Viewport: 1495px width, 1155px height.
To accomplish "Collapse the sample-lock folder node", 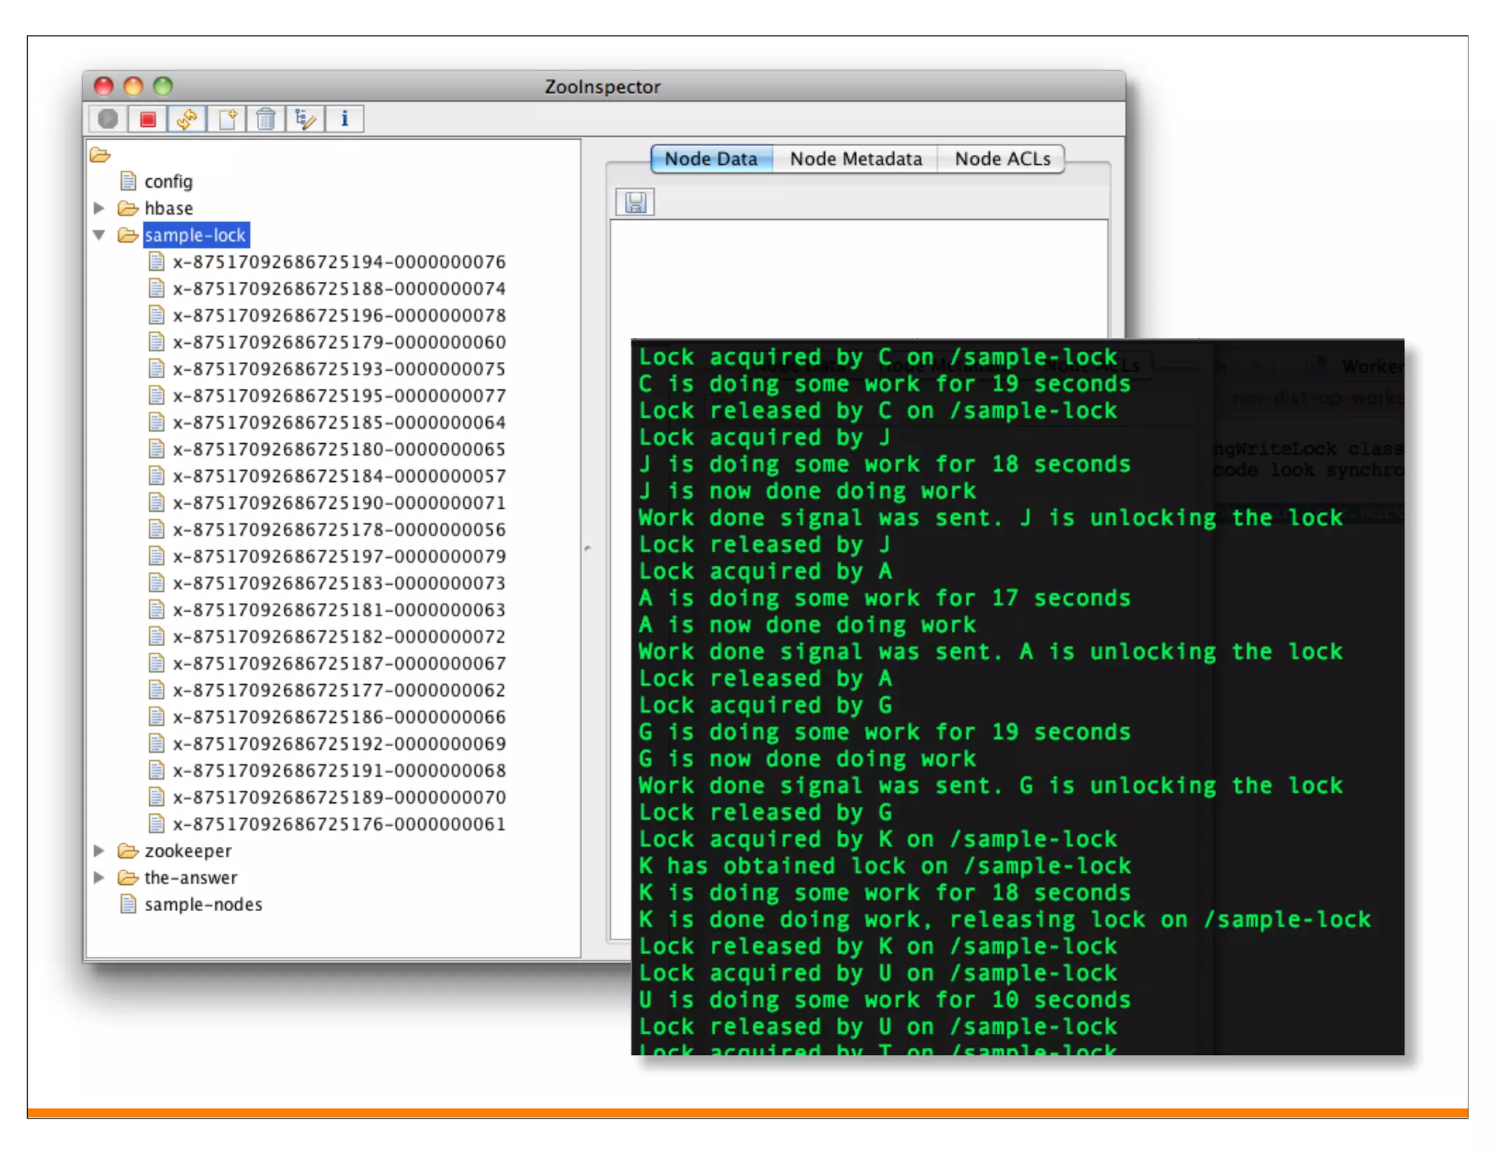I will point(99,235).
